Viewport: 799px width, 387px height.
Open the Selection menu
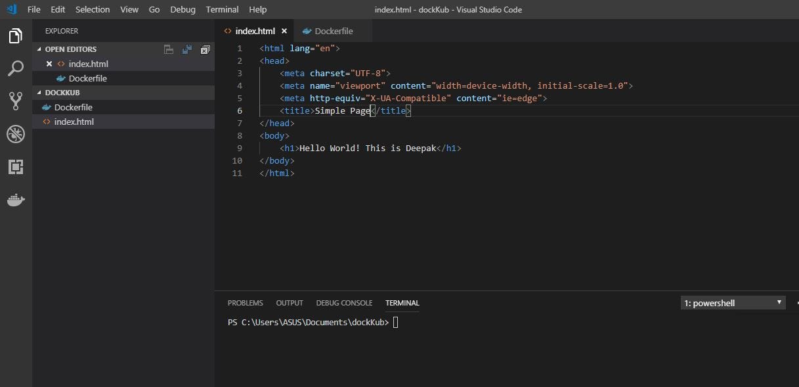[93, 9]
